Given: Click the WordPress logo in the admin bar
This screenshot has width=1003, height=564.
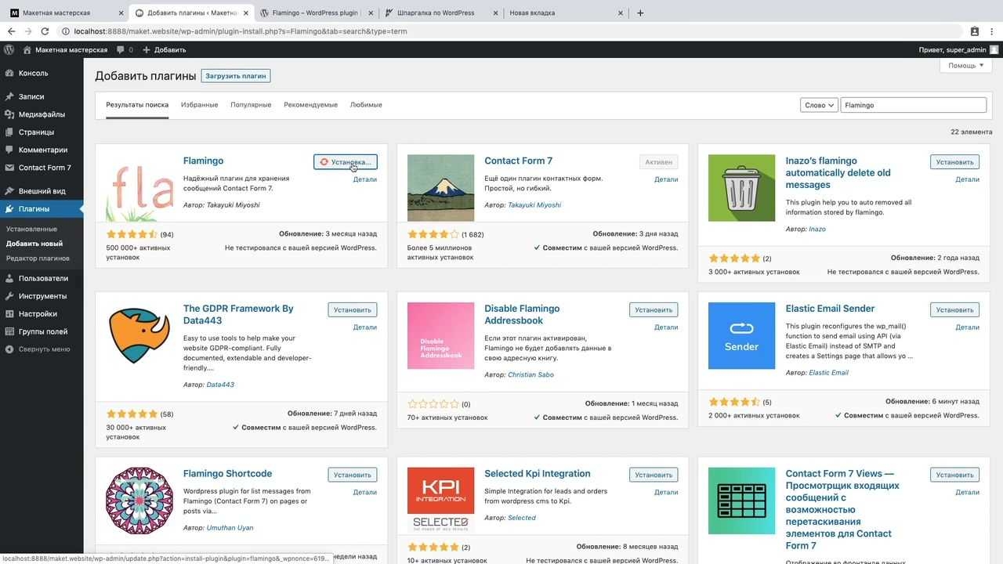Looking at the screenshot, I should point(9,49).
